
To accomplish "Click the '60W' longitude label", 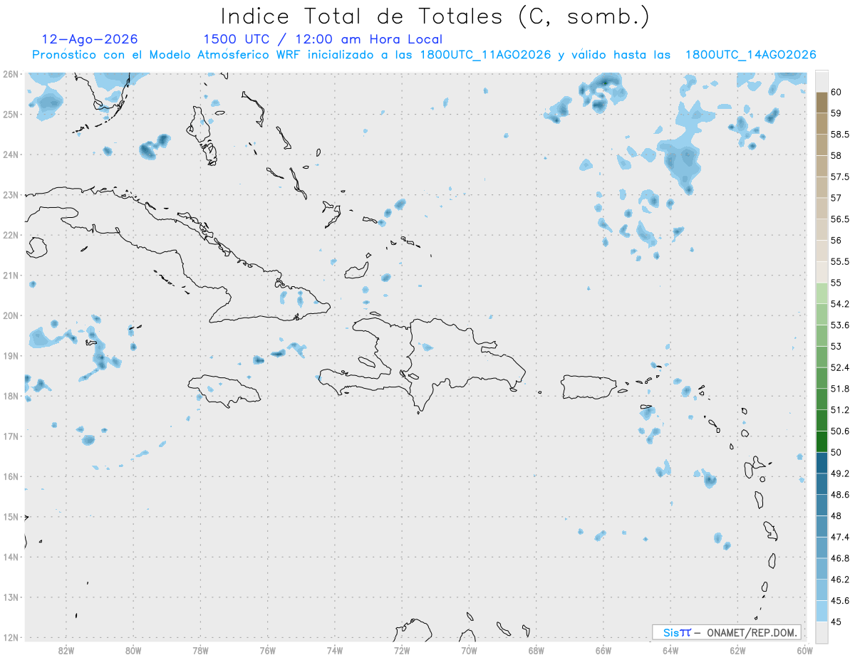I will [x=805, y=650].
